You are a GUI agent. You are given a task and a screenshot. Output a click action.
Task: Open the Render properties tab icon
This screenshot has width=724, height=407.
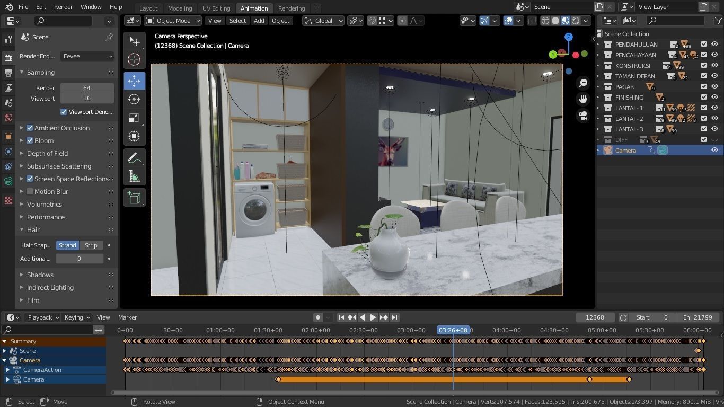pos(8,58)
